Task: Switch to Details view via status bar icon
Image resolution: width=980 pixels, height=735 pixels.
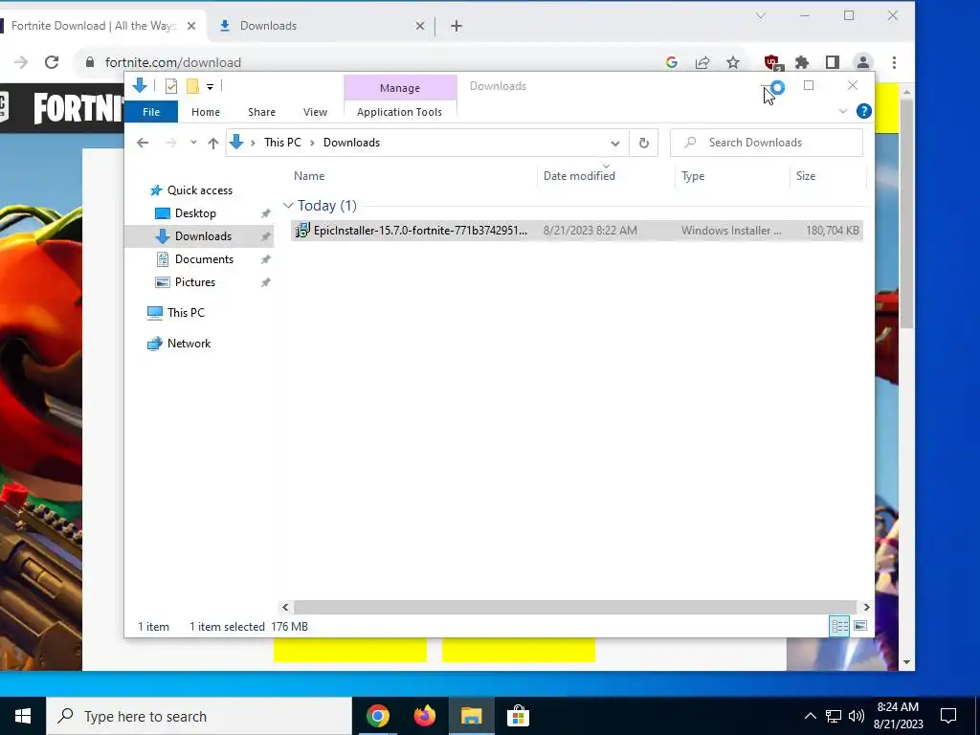Action: (x=839, y=626)
